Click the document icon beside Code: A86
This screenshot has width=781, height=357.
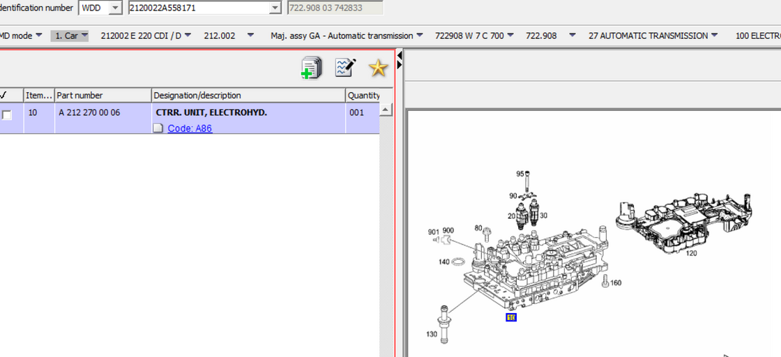pos(158,128)
